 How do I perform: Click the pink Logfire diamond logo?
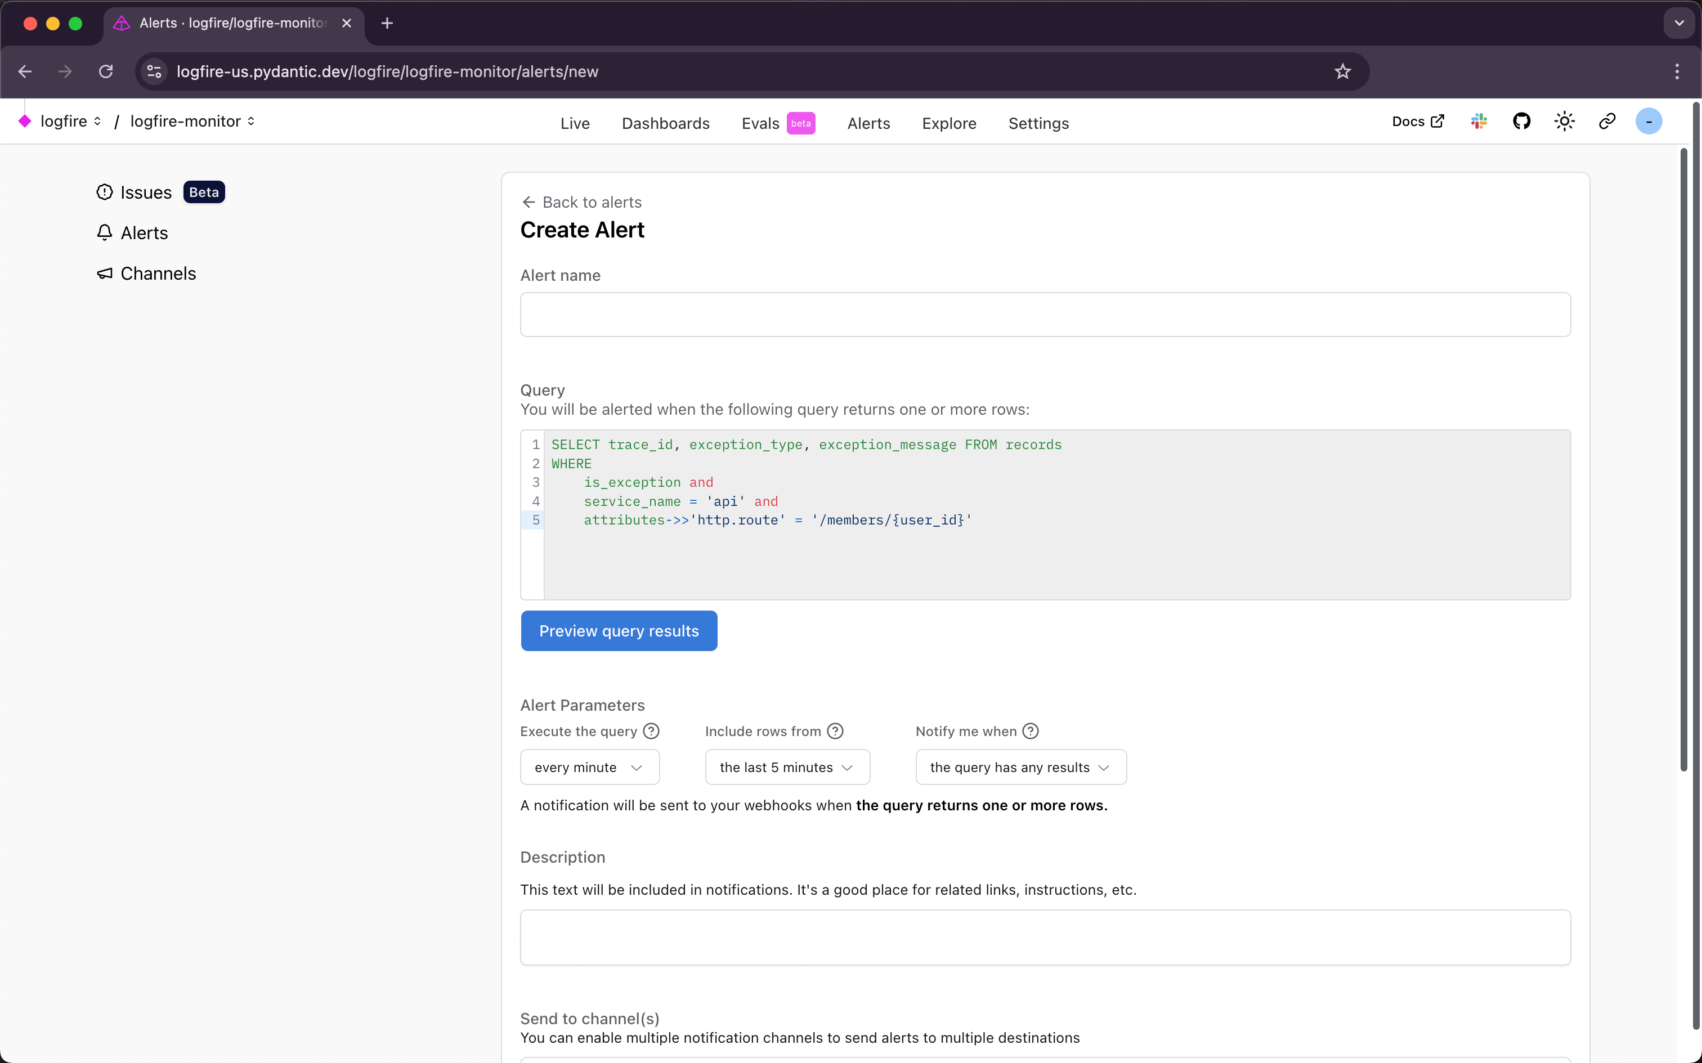25,121
